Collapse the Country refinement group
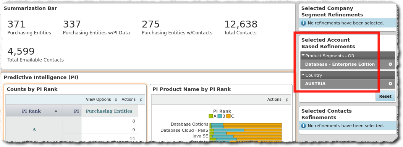This screenshot has width=403, height=147. coord(303,75)
